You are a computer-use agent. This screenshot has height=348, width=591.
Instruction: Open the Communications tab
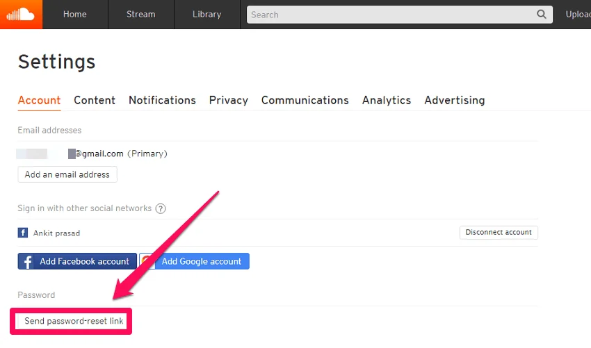305,100
